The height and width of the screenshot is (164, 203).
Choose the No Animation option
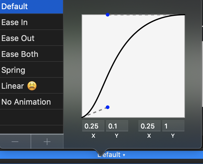pyautogui.click(x=31, y=102)
